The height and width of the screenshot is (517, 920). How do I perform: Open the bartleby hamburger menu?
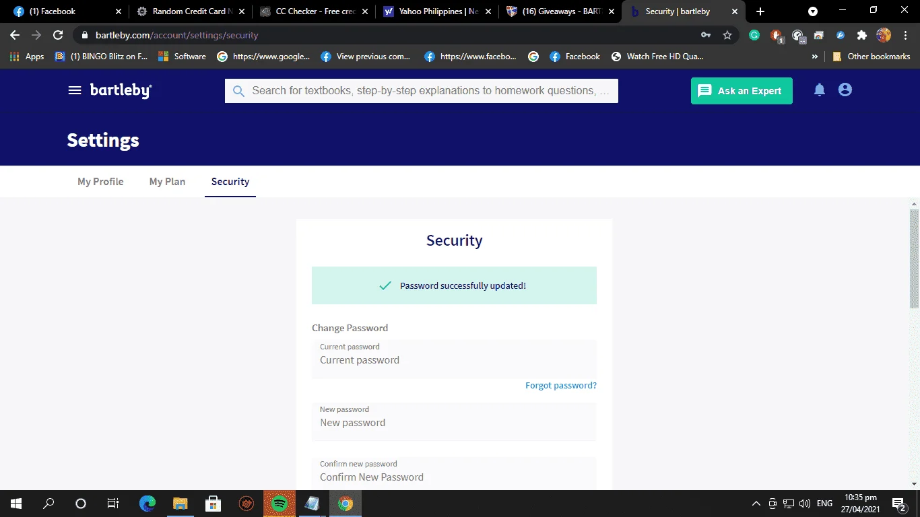click(x=75, y=90)
